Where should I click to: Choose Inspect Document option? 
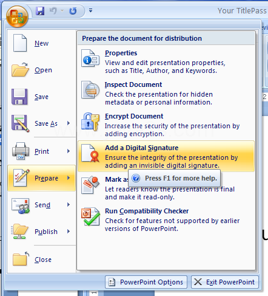(x=166, y=93)
